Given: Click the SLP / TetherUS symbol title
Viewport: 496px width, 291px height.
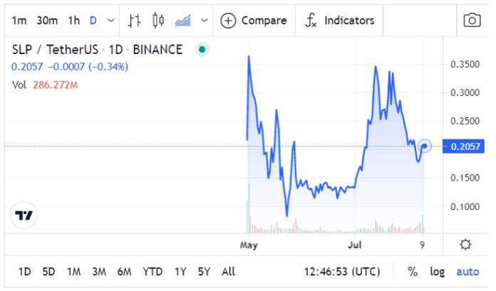Looking at the screenshot, I should [x=56, y=50].
